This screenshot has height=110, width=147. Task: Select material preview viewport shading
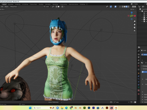point(126,7)
